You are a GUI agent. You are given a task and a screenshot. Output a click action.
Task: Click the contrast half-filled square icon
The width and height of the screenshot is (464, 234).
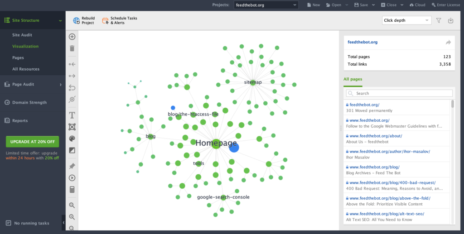pos(72,150)
